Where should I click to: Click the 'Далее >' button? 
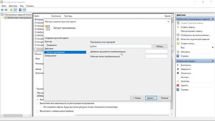point(151,98)
